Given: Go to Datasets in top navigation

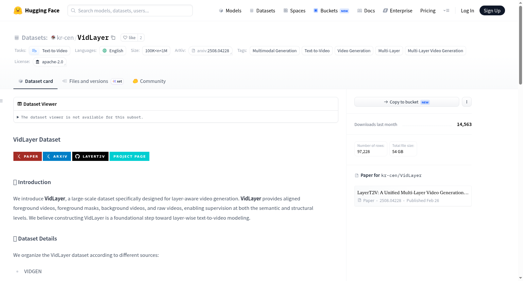Looking at the screenshot, I should (x=262, y=11).
